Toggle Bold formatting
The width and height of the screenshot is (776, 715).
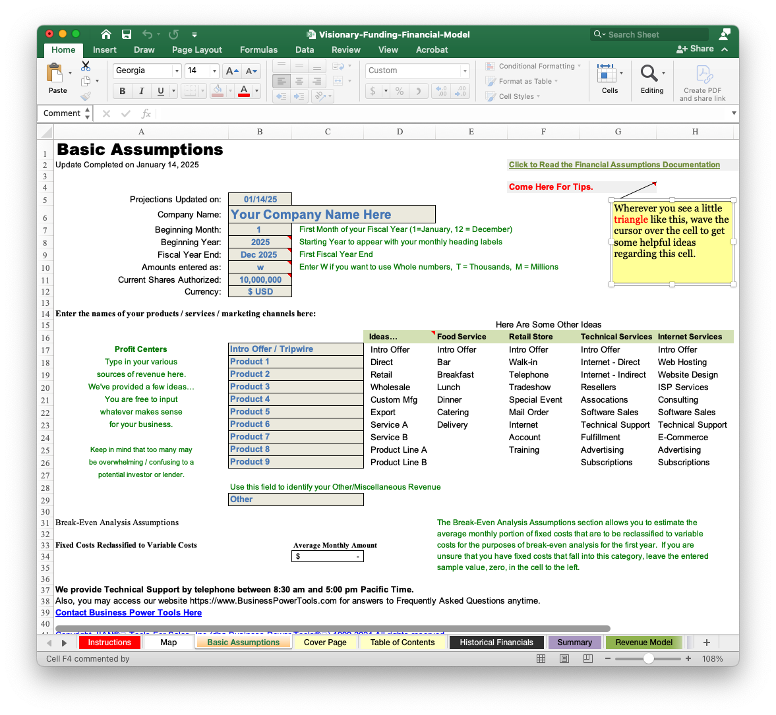[122, 91]
